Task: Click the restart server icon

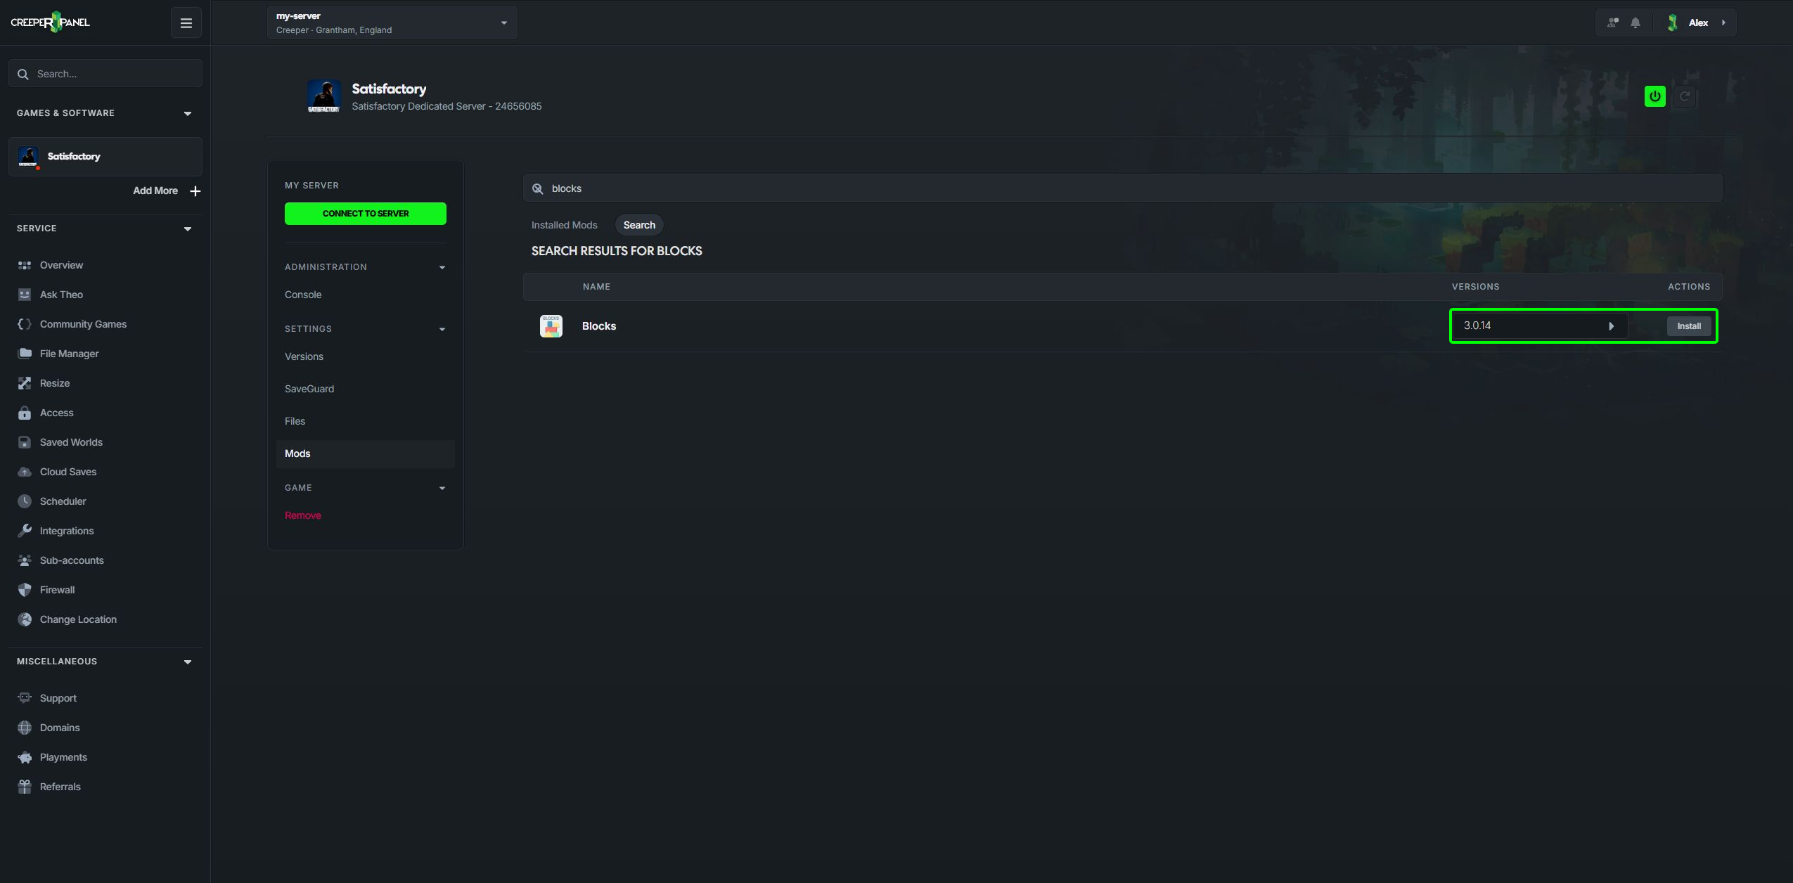Action: pyautogui.click(x=1685, y=96)
